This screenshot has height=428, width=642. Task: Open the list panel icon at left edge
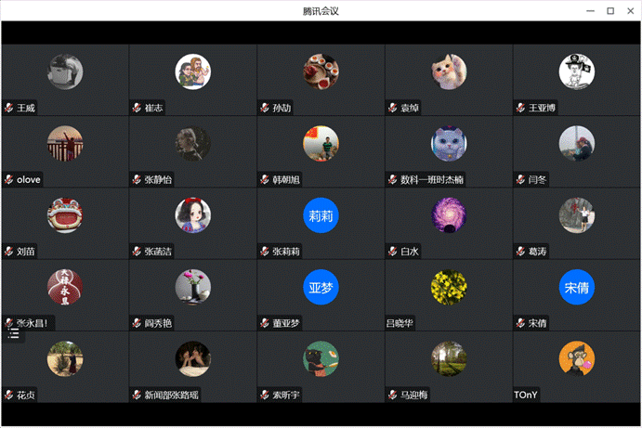(14, 333)
